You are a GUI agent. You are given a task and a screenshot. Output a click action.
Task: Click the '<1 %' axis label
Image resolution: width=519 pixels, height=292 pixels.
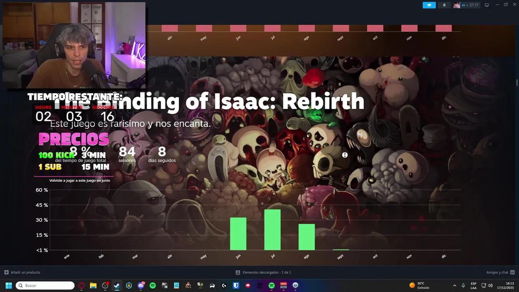pyautogui.click(x=42, y=250)
